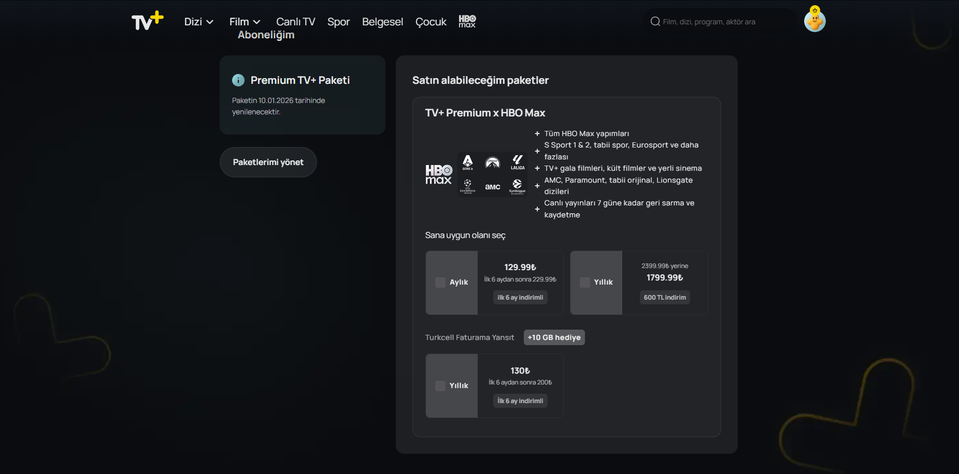Screen dimensions: 959x474
Task: Click the 129.99₺ monthly price
Action: 520,267
